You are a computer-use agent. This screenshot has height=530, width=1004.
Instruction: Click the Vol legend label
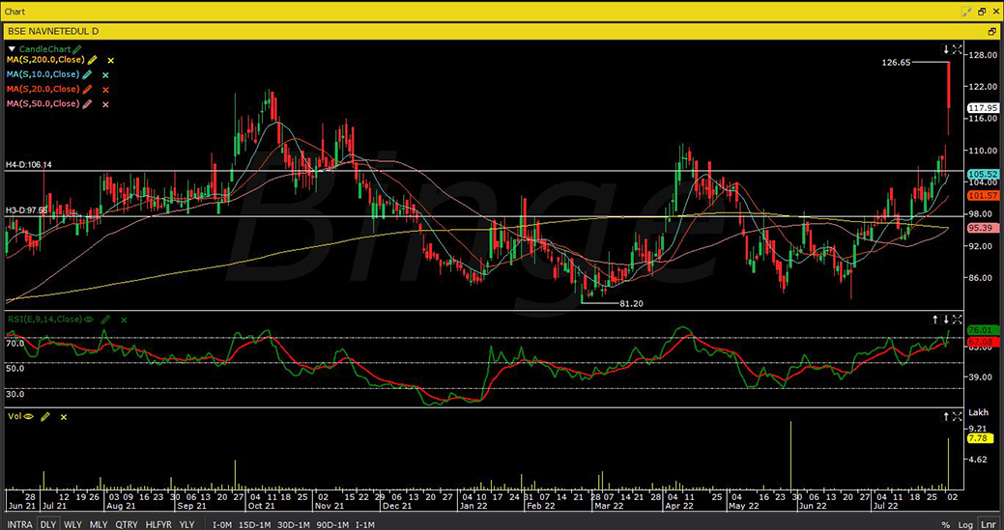[14, 416]
